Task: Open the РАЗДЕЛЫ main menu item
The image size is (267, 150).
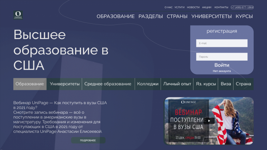Action: 151,16
